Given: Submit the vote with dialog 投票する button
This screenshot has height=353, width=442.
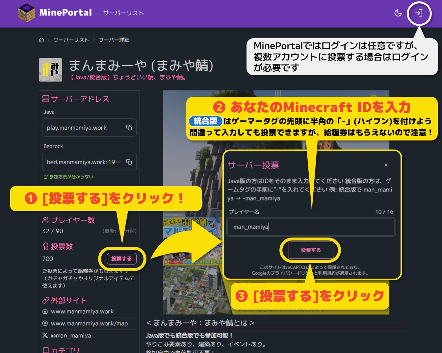Looking at the screenshot, I should 311,250.
